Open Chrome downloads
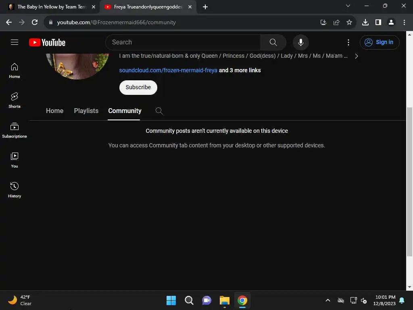 tap(365, 23)
